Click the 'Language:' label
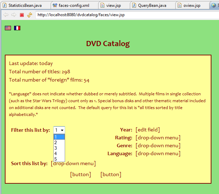 click(120, 154)
